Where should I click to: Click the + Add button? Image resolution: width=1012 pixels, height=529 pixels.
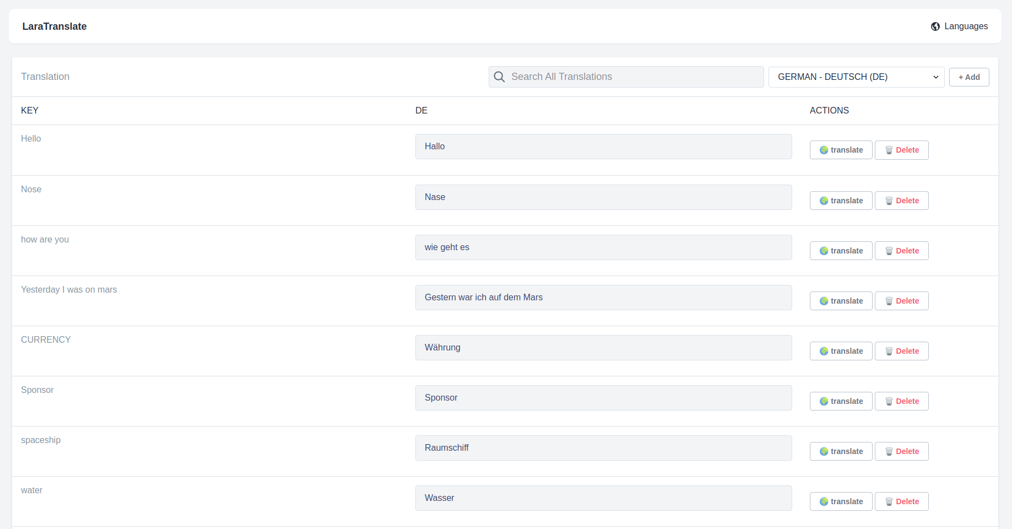(x=969, y=77)
